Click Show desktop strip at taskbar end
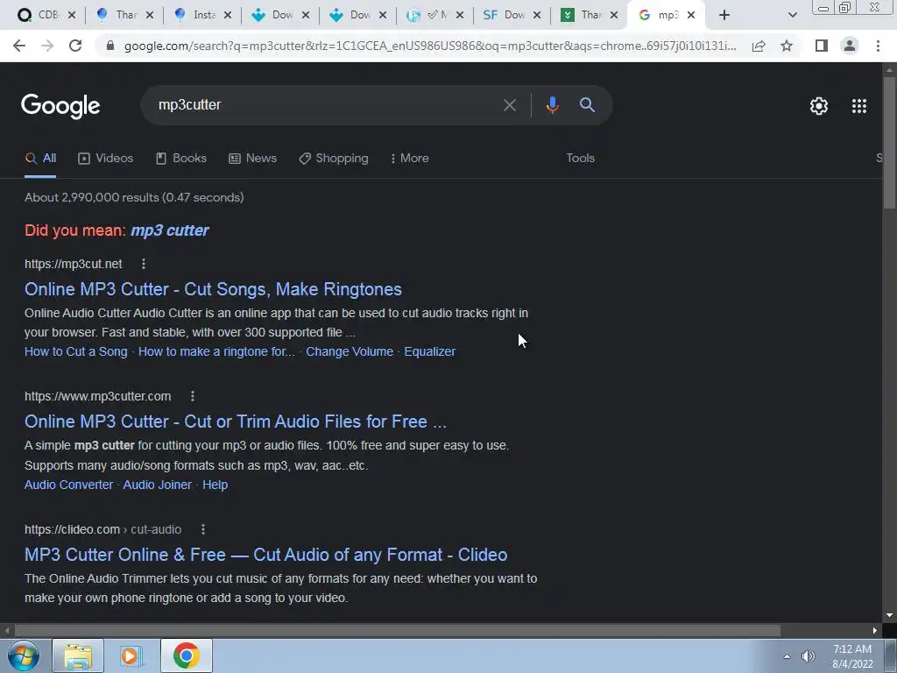Viewport: 897px width, 673px height. [891, 655]
